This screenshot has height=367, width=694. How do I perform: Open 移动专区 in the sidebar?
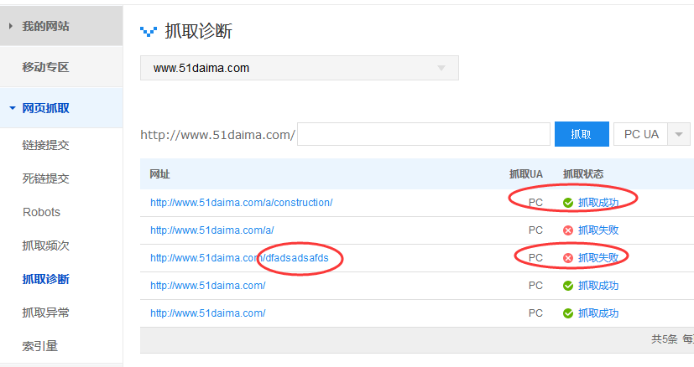[x=45, y=67]
